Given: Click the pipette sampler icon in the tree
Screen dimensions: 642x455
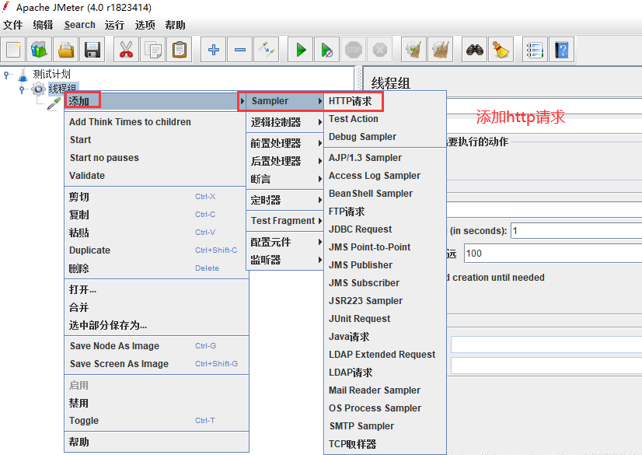Looking at the screenshot, I should pos(54,103).
